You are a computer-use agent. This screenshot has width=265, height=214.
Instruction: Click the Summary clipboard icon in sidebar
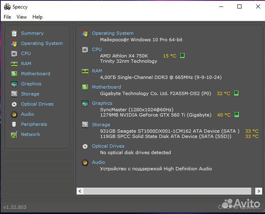[x=14, y=34]
